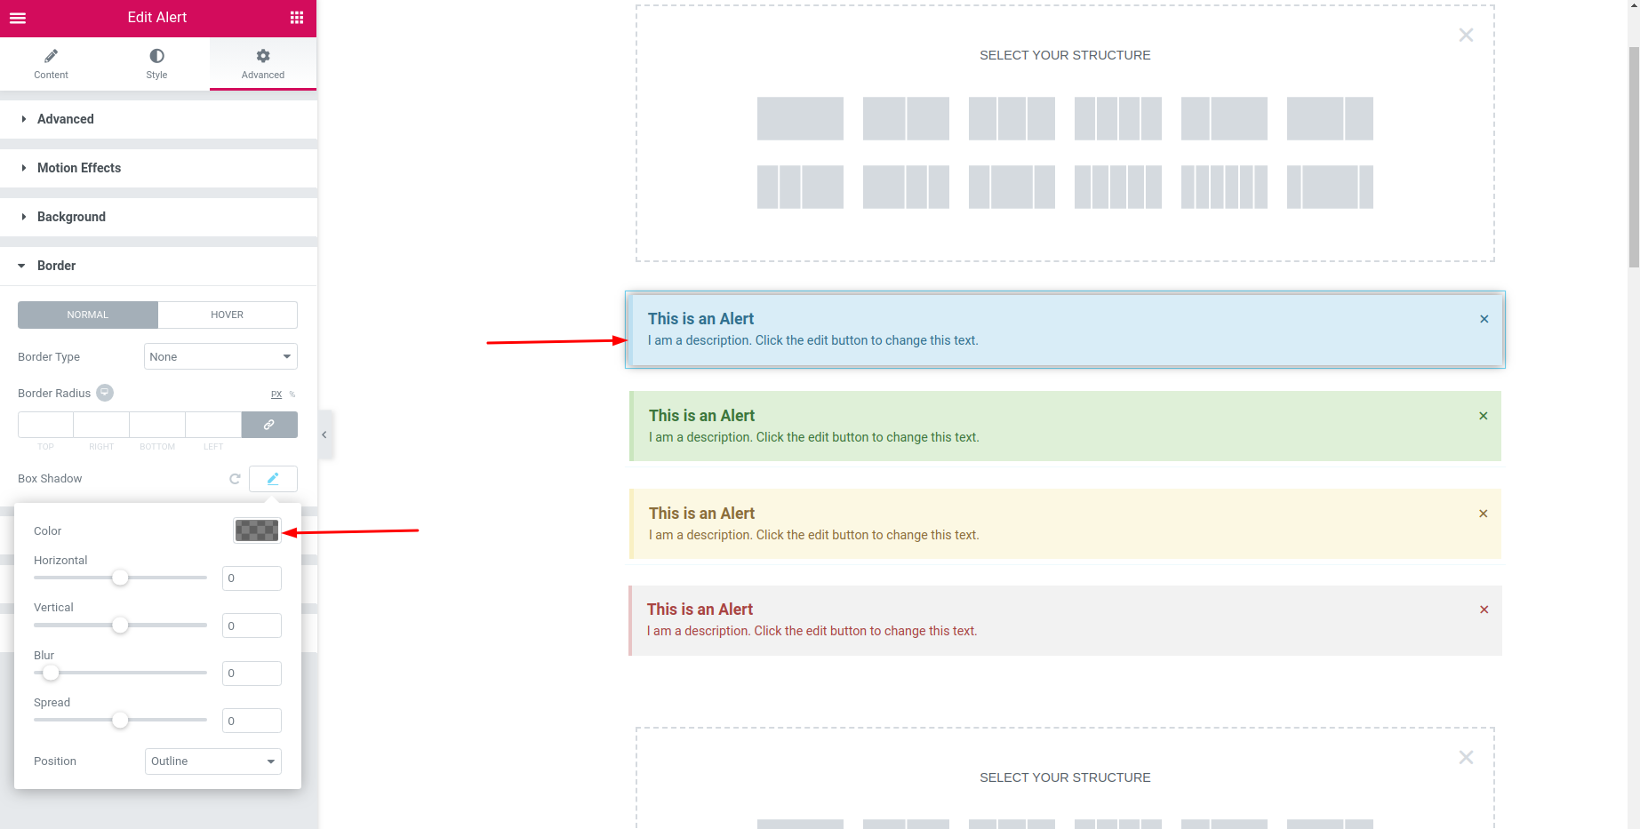Choose PX unit for Border Radius
The width and height of the screenshot is (1640, 829).
click(x=276, y=395)
